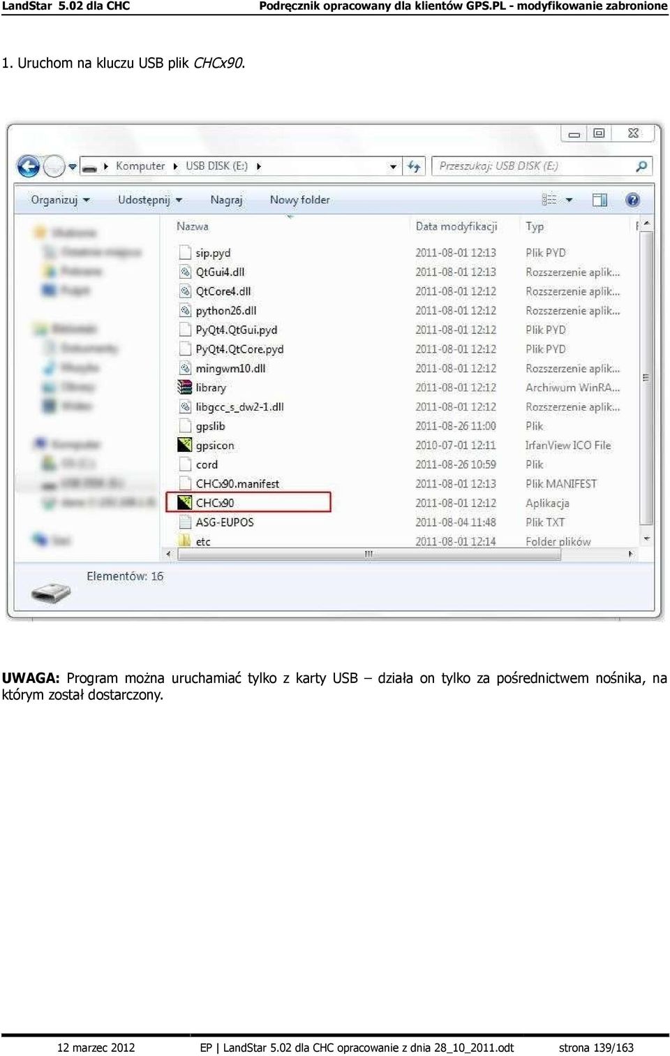670x1056 pixels.
Task: Click the horizontal scrollbar thumb
Action: tap(369, 554)
